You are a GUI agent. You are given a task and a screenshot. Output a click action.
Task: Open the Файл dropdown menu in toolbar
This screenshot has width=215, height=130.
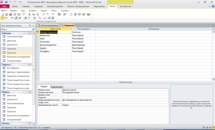[x=4, y=11]
